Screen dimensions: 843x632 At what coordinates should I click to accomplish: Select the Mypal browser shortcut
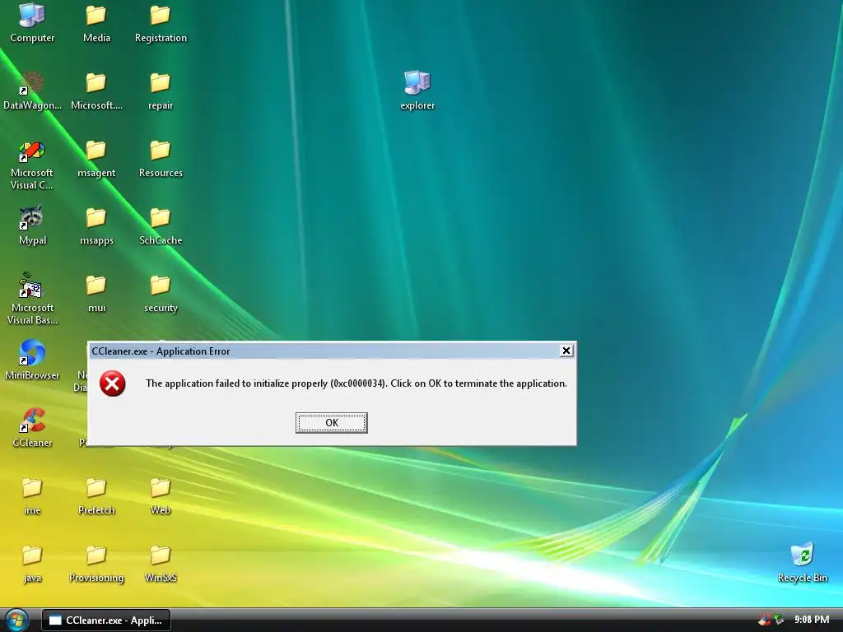pos(32,225)
